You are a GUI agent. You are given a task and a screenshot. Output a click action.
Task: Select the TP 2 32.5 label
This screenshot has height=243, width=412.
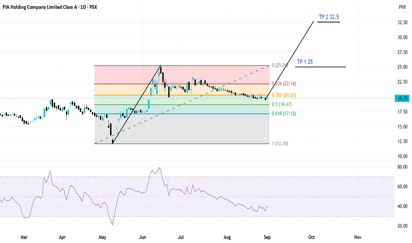pos(329,17)
